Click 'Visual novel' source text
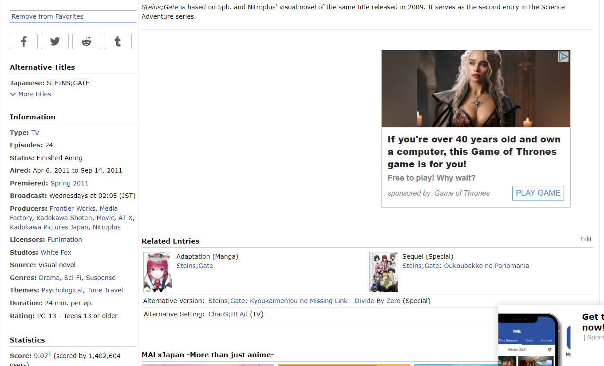Viewport: 604px width, 366px height. (x=57, y=265)
